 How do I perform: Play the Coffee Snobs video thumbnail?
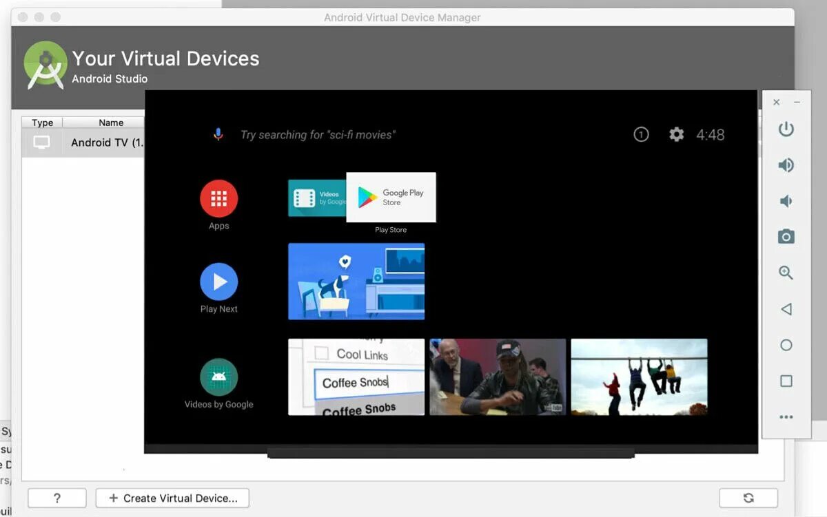pos(356,377)
